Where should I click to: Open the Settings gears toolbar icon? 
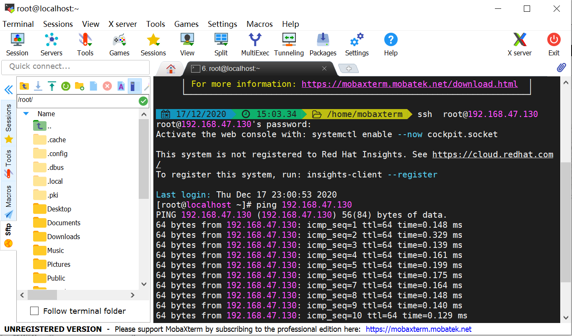[357, 44]
